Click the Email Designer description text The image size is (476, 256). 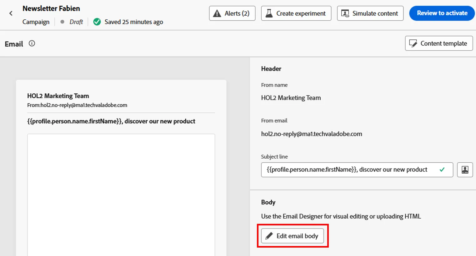pyautogui.click(x=341, y=216)
